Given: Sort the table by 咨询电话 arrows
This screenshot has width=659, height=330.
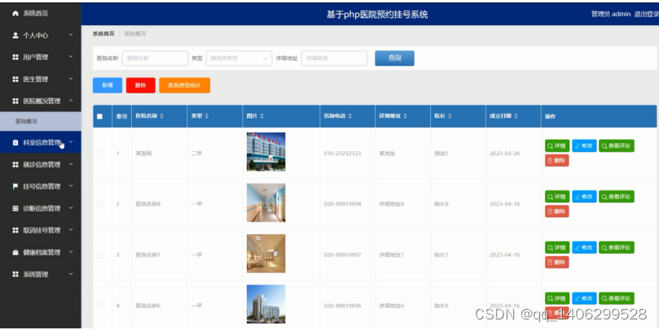Looking at the screenshot, I should pos(350,115).
